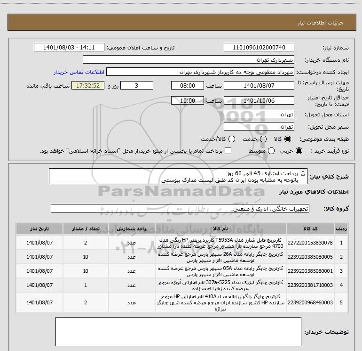362x351 pixels.
Task: Click the 05A printer cartridge product name
Action: [220, 271]
